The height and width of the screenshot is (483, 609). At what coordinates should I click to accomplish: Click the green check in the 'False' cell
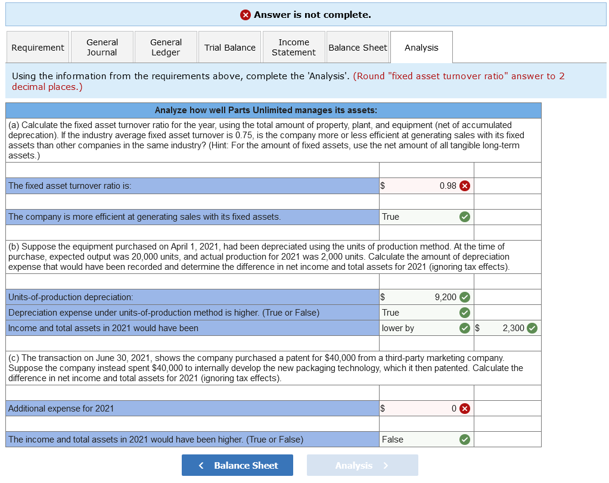coord(465,440)
